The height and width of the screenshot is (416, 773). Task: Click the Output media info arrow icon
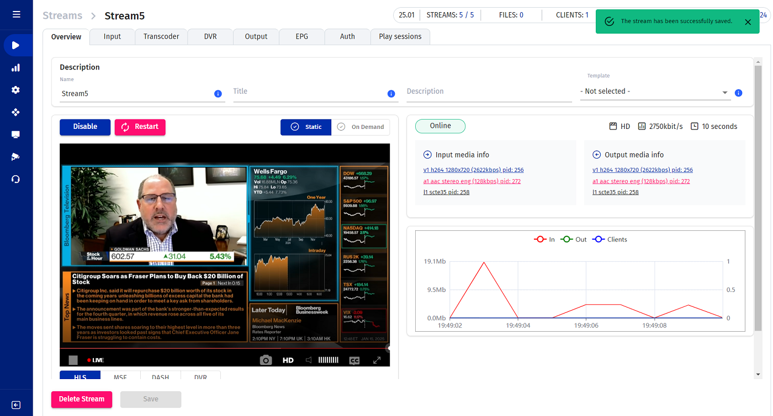point(596,155)
